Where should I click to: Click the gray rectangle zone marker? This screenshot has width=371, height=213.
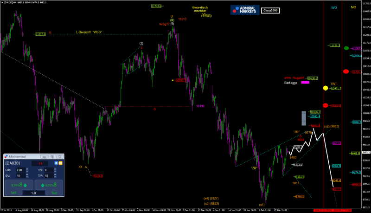[x=304, y=118]
